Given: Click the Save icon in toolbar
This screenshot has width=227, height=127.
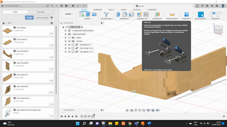Looking at the screenshot, I should coord(73,6).
